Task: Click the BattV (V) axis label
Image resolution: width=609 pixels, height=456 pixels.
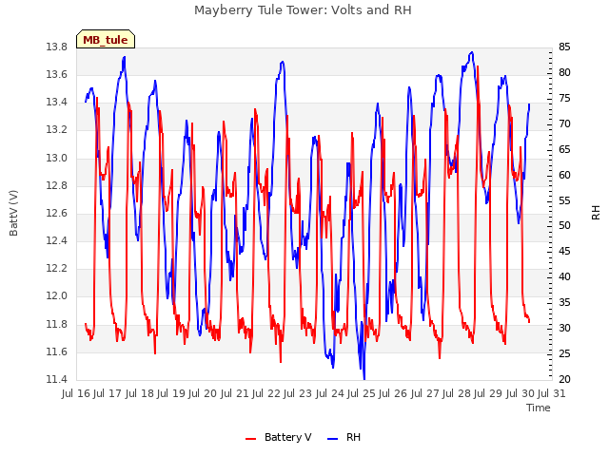Action: coord(13,213)
